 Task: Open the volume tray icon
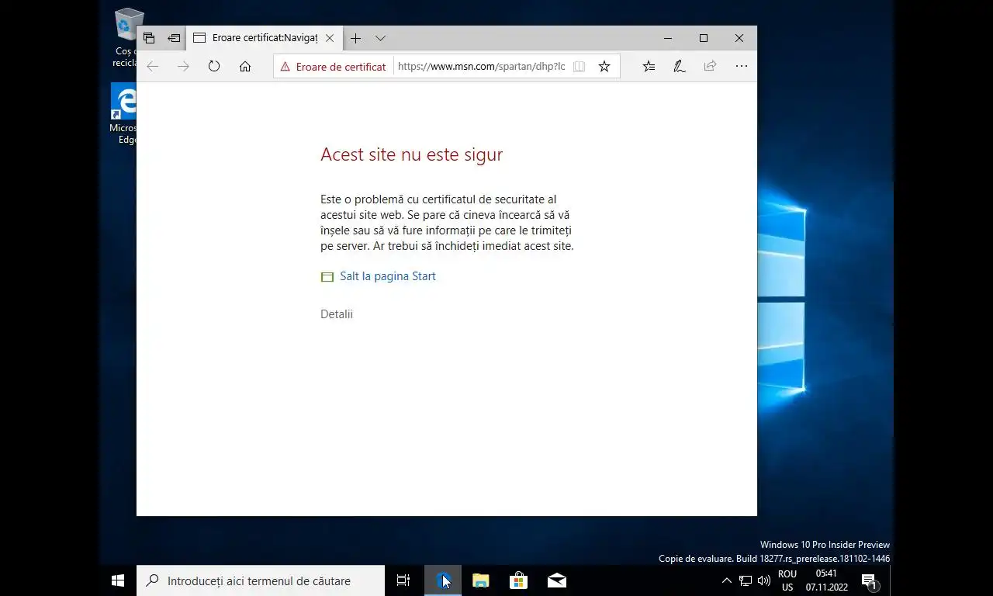point(764,580)
